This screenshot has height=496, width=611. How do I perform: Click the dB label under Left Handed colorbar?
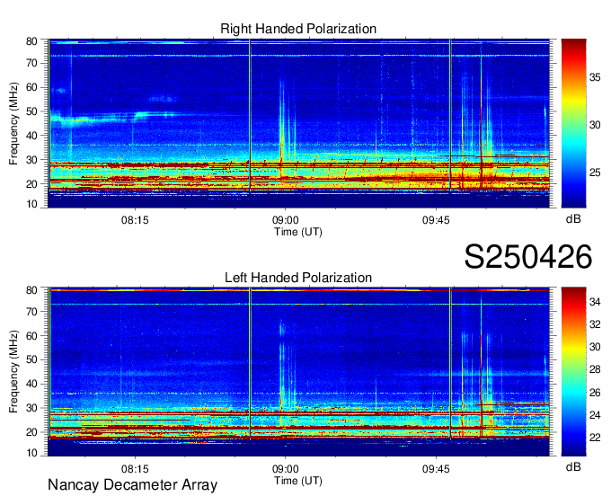click(573, 467)
